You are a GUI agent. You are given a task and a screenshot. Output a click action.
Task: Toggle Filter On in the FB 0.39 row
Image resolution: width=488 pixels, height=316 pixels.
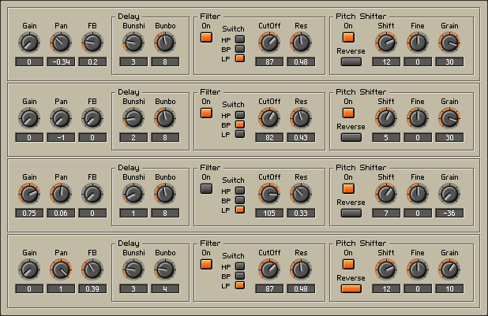[206, 265]
